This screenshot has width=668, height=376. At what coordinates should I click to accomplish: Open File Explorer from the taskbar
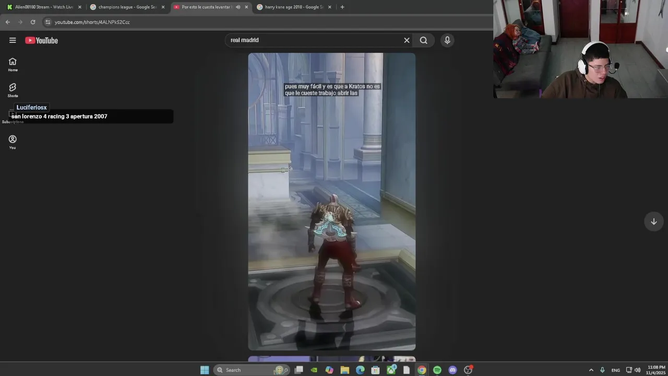click(344, 370)
